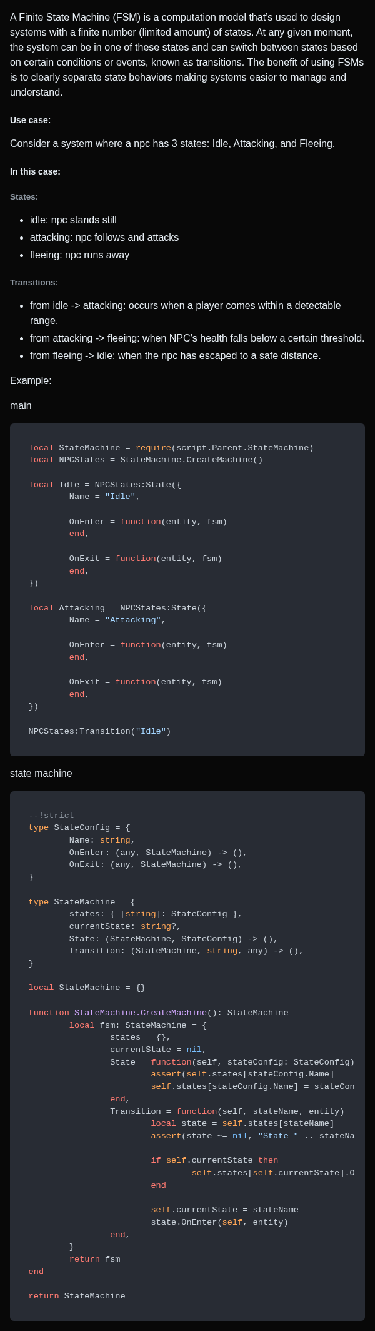Viewport: 375px width, 1331px height.
Task: Click the "currentState = nil," code line
Action: [158, 1050]
